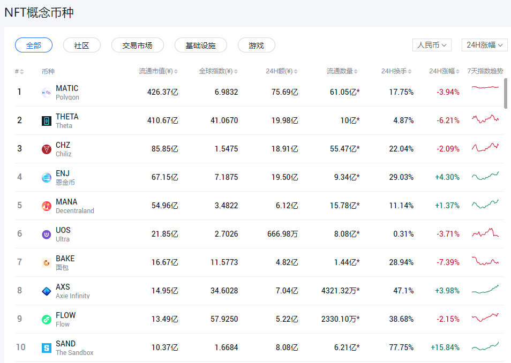Open the 24H涨幅 period dropdown
The width and height of the screenshot is (511, 363).
pos(484,45)
